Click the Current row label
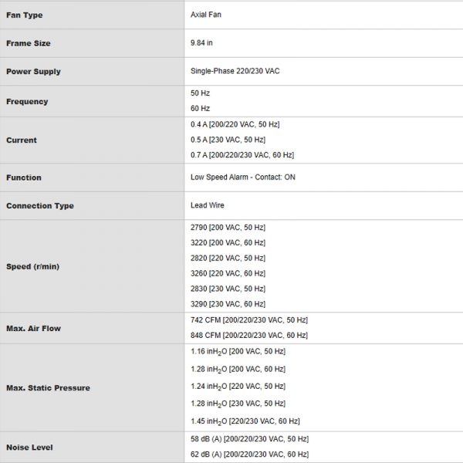Screen dimensions: 463x463 click(22, 140)
